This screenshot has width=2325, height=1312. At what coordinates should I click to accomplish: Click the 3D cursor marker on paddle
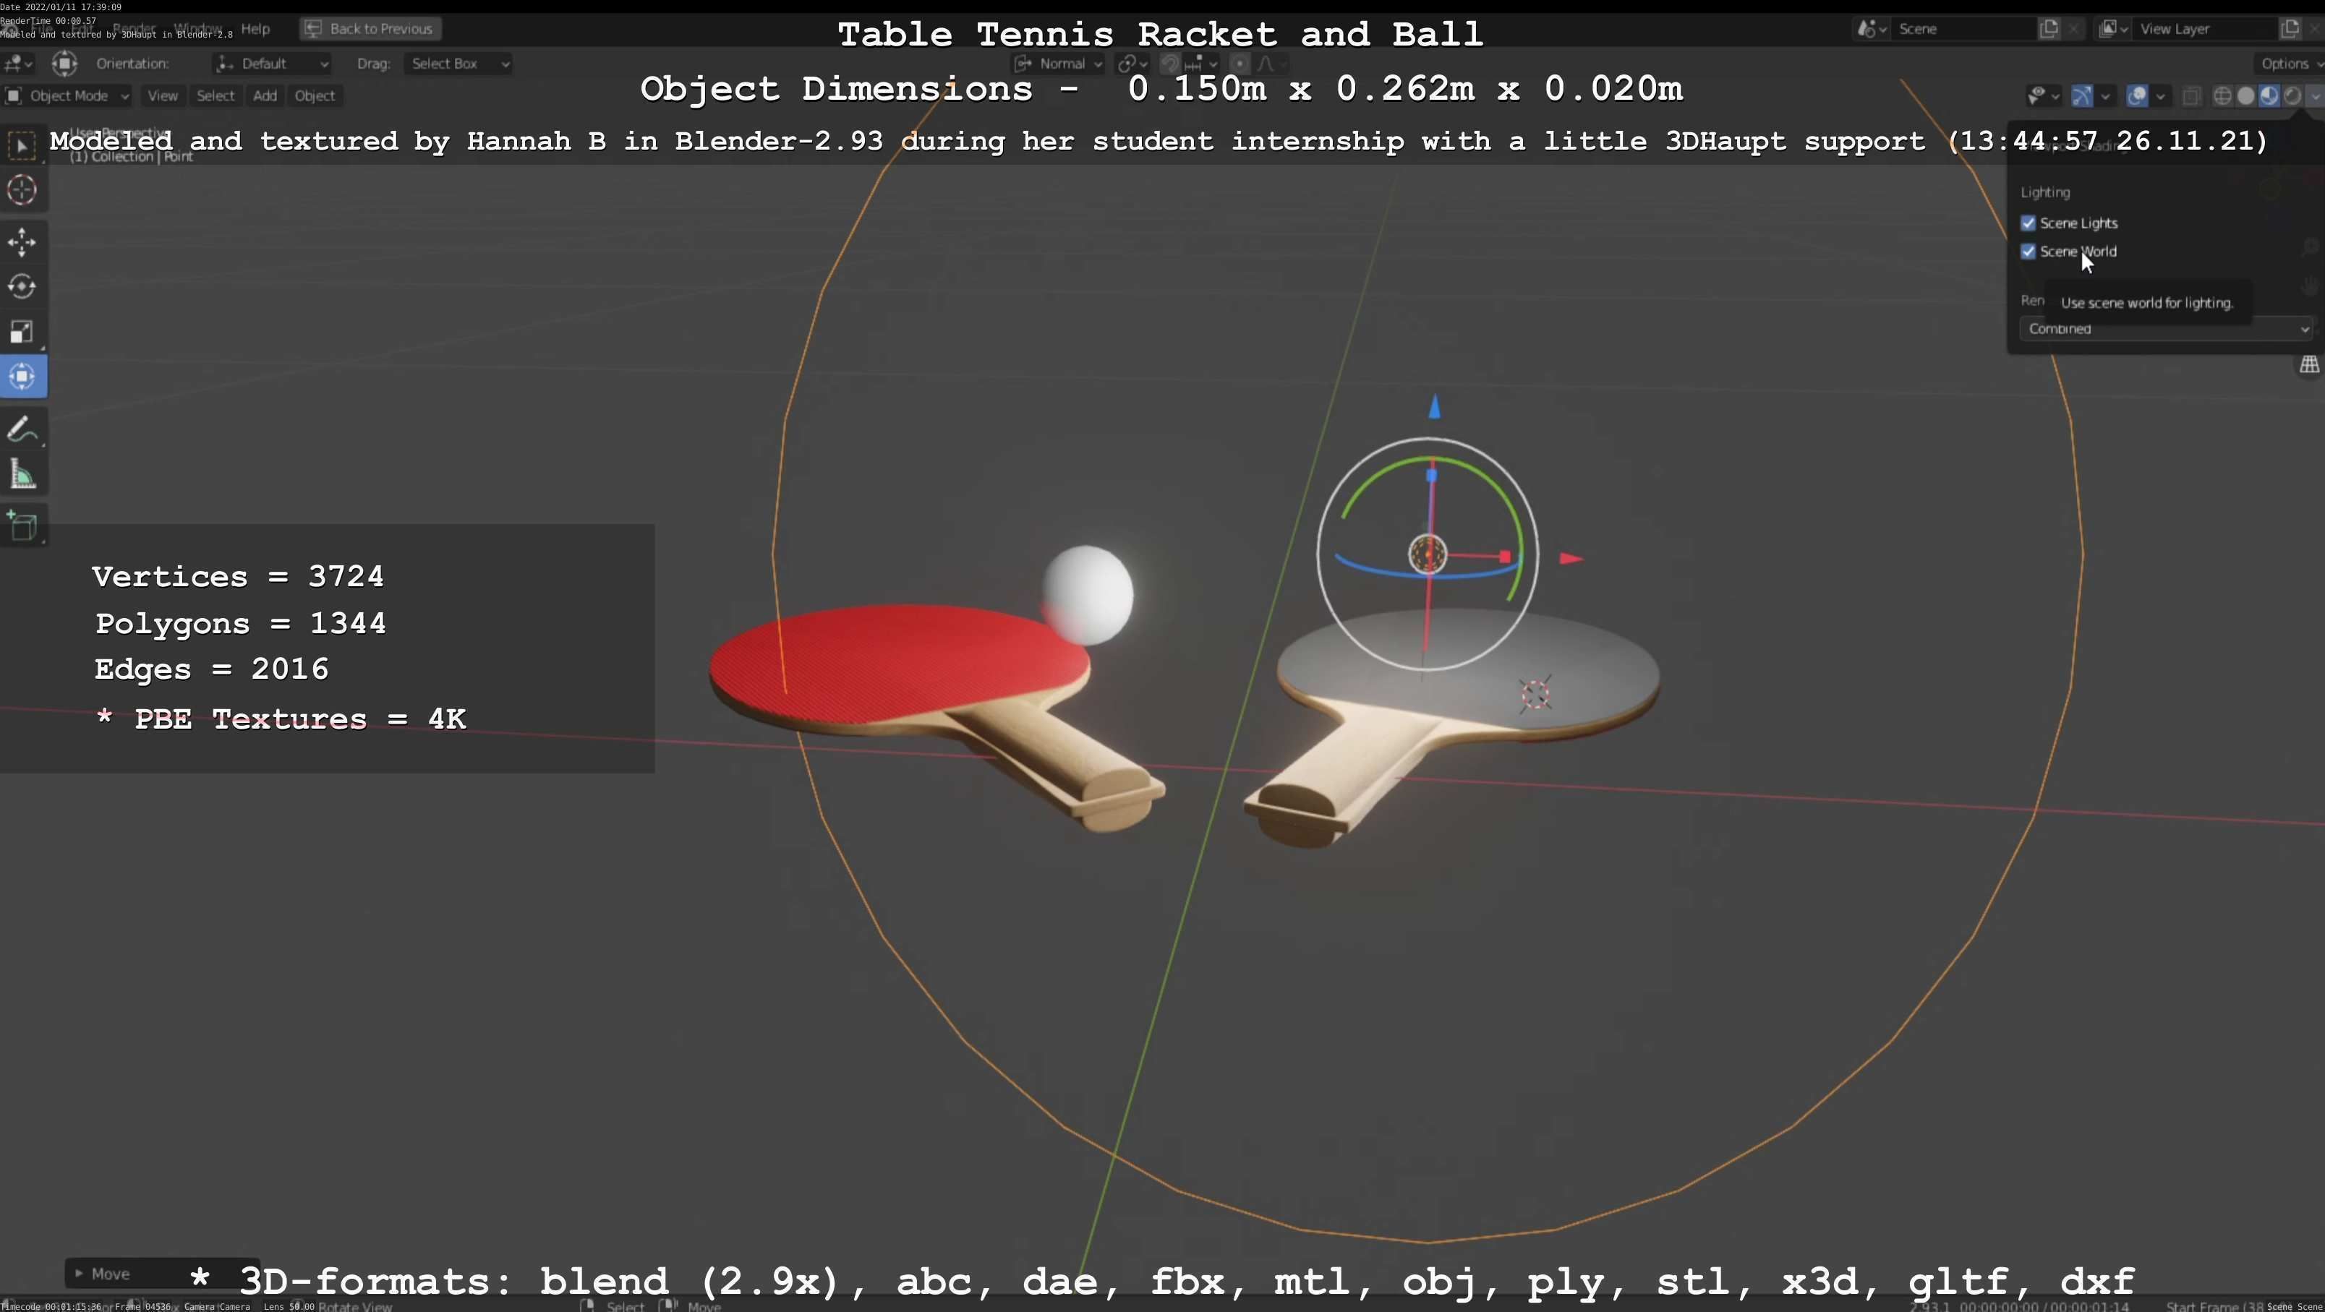[1535, 694]
